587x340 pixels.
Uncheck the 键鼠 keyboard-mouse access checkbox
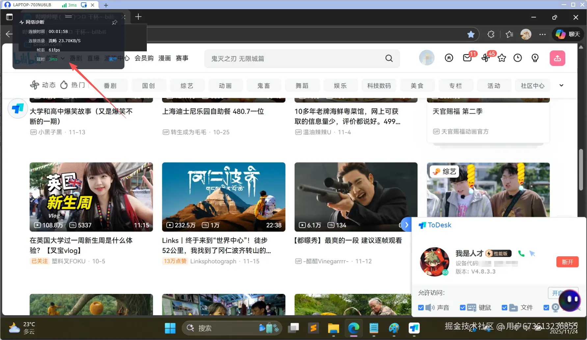click(463, 307)
